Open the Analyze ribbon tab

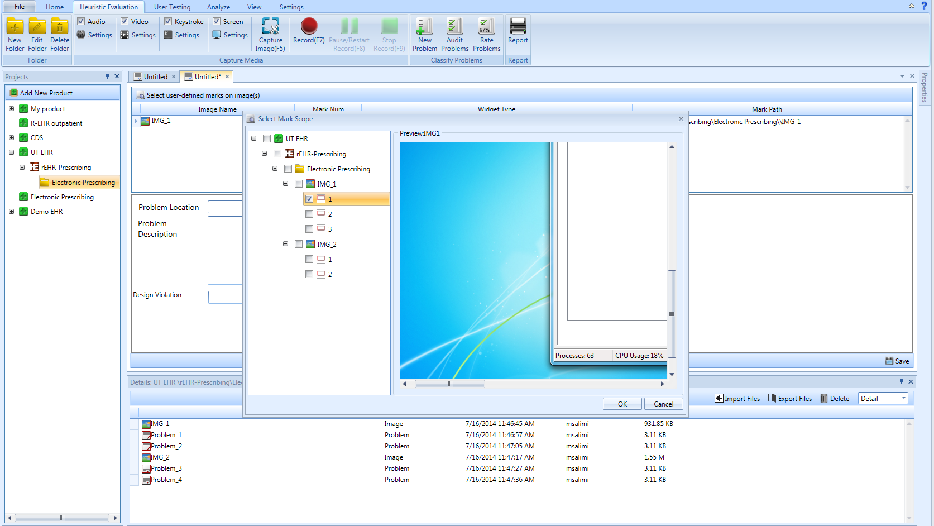[218, 7]
